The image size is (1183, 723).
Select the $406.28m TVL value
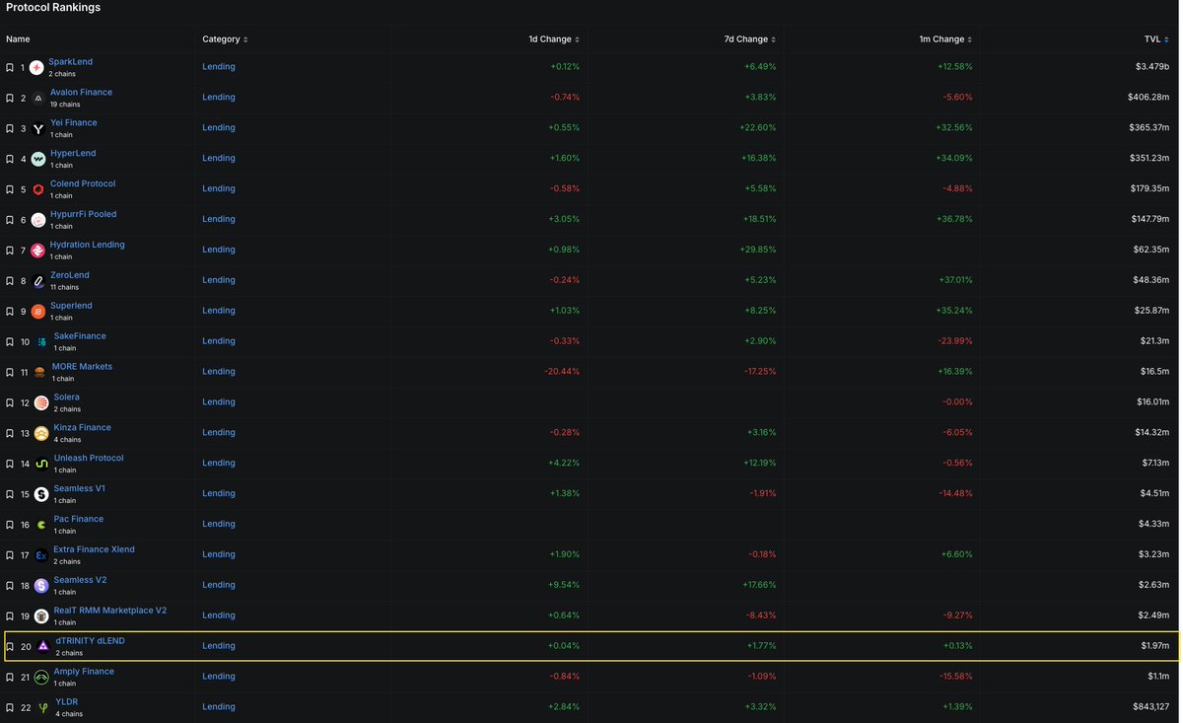point(1148,98)
